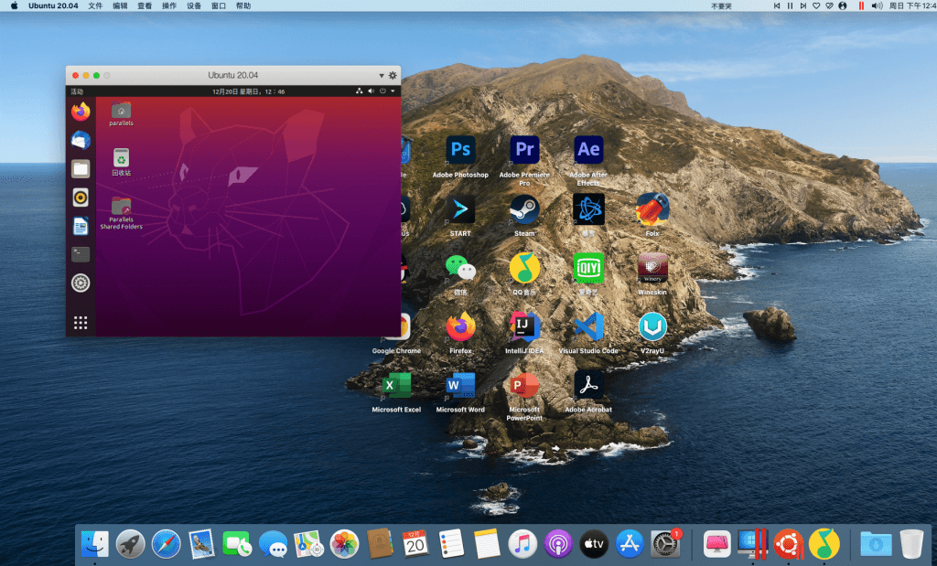Open Adobe Acrobat desktop icon
937x566 pixels.
tap(588, 386)
